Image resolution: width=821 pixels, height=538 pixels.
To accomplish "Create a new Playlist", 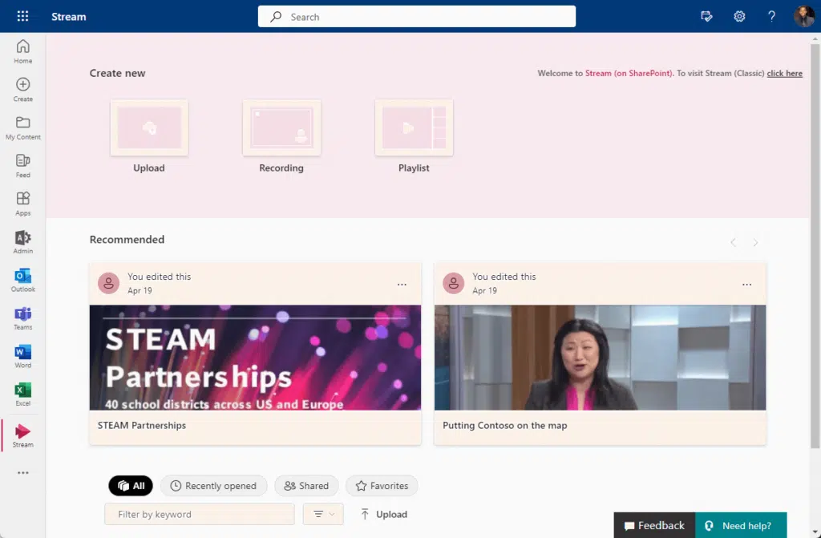I will [414, 136].
